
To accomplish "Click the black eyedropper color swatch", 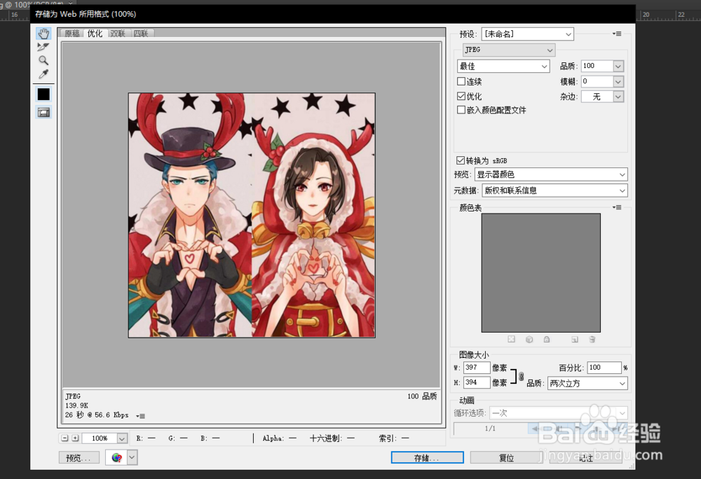I will tap(43, 95).
